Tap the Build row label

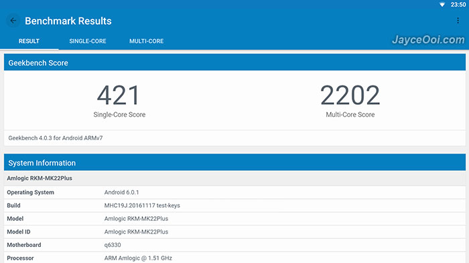[14, 206]
